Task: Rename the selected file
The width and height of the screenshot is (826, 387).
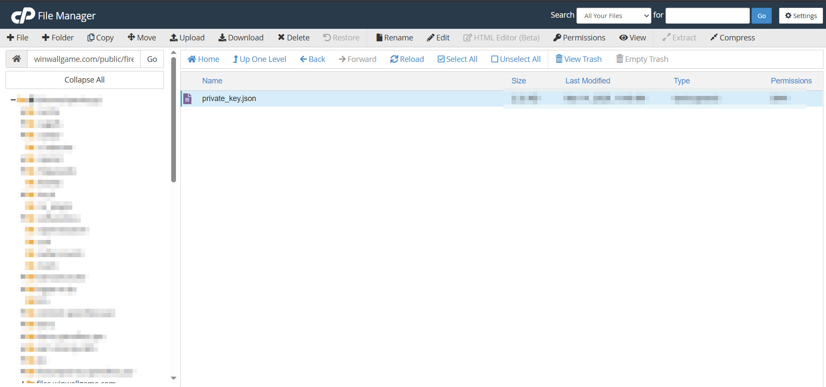Action: pyautogui.click(x=394, y=37)
